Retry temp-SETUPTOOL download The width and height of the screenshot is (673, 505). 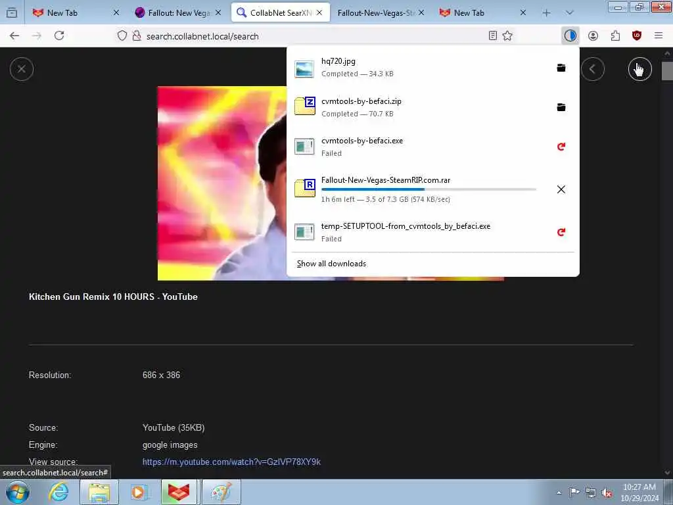(561, 232)
